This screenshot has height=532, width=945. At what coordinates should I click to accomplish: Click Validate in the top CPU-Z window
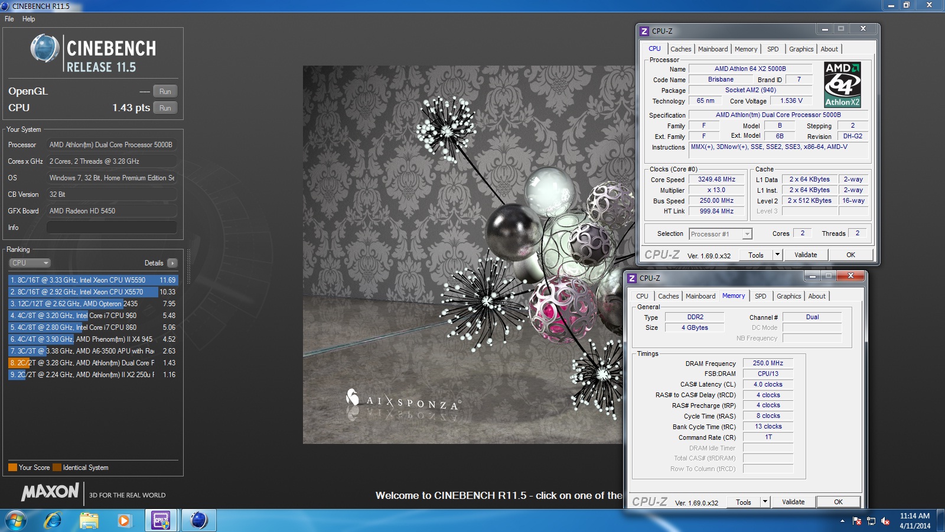806,255
